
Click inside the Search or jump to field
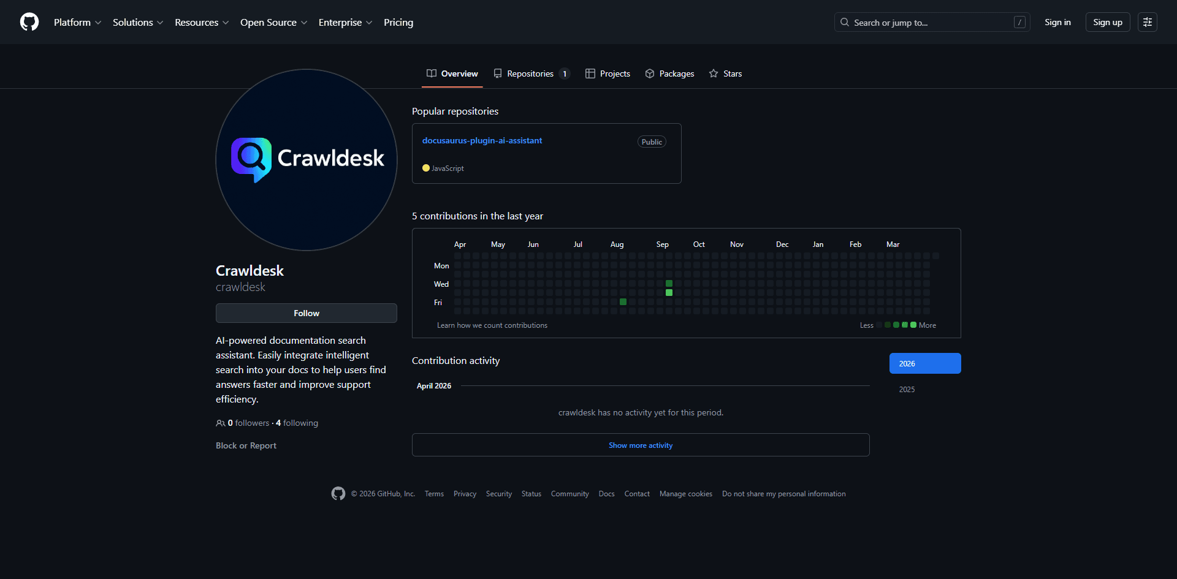coord(920,22)
